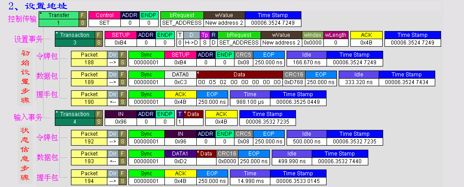
Task: Collapse the Transfer 1 triangle arrow
Action: point(42,15)
